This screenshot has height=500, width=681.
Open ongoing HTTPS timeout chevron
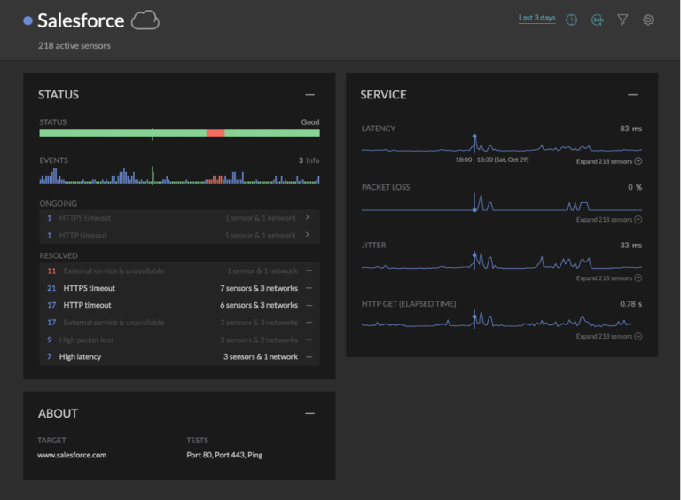tap(307, 217)
